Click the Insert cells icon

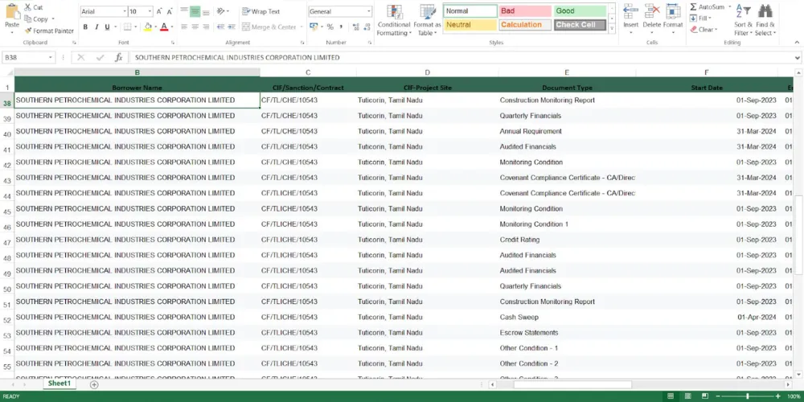coord(630,11)
